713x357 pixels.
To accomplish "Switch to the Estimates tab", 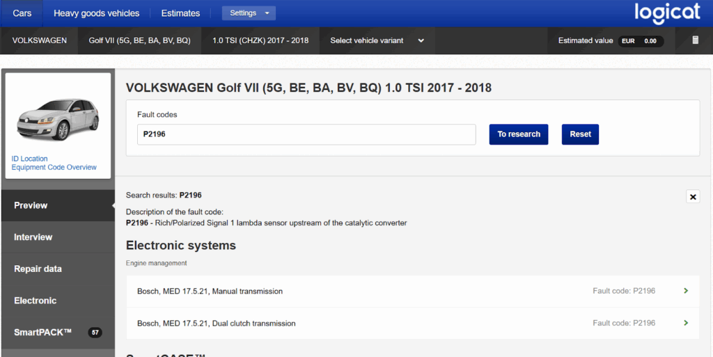I will tap(180, 13).
